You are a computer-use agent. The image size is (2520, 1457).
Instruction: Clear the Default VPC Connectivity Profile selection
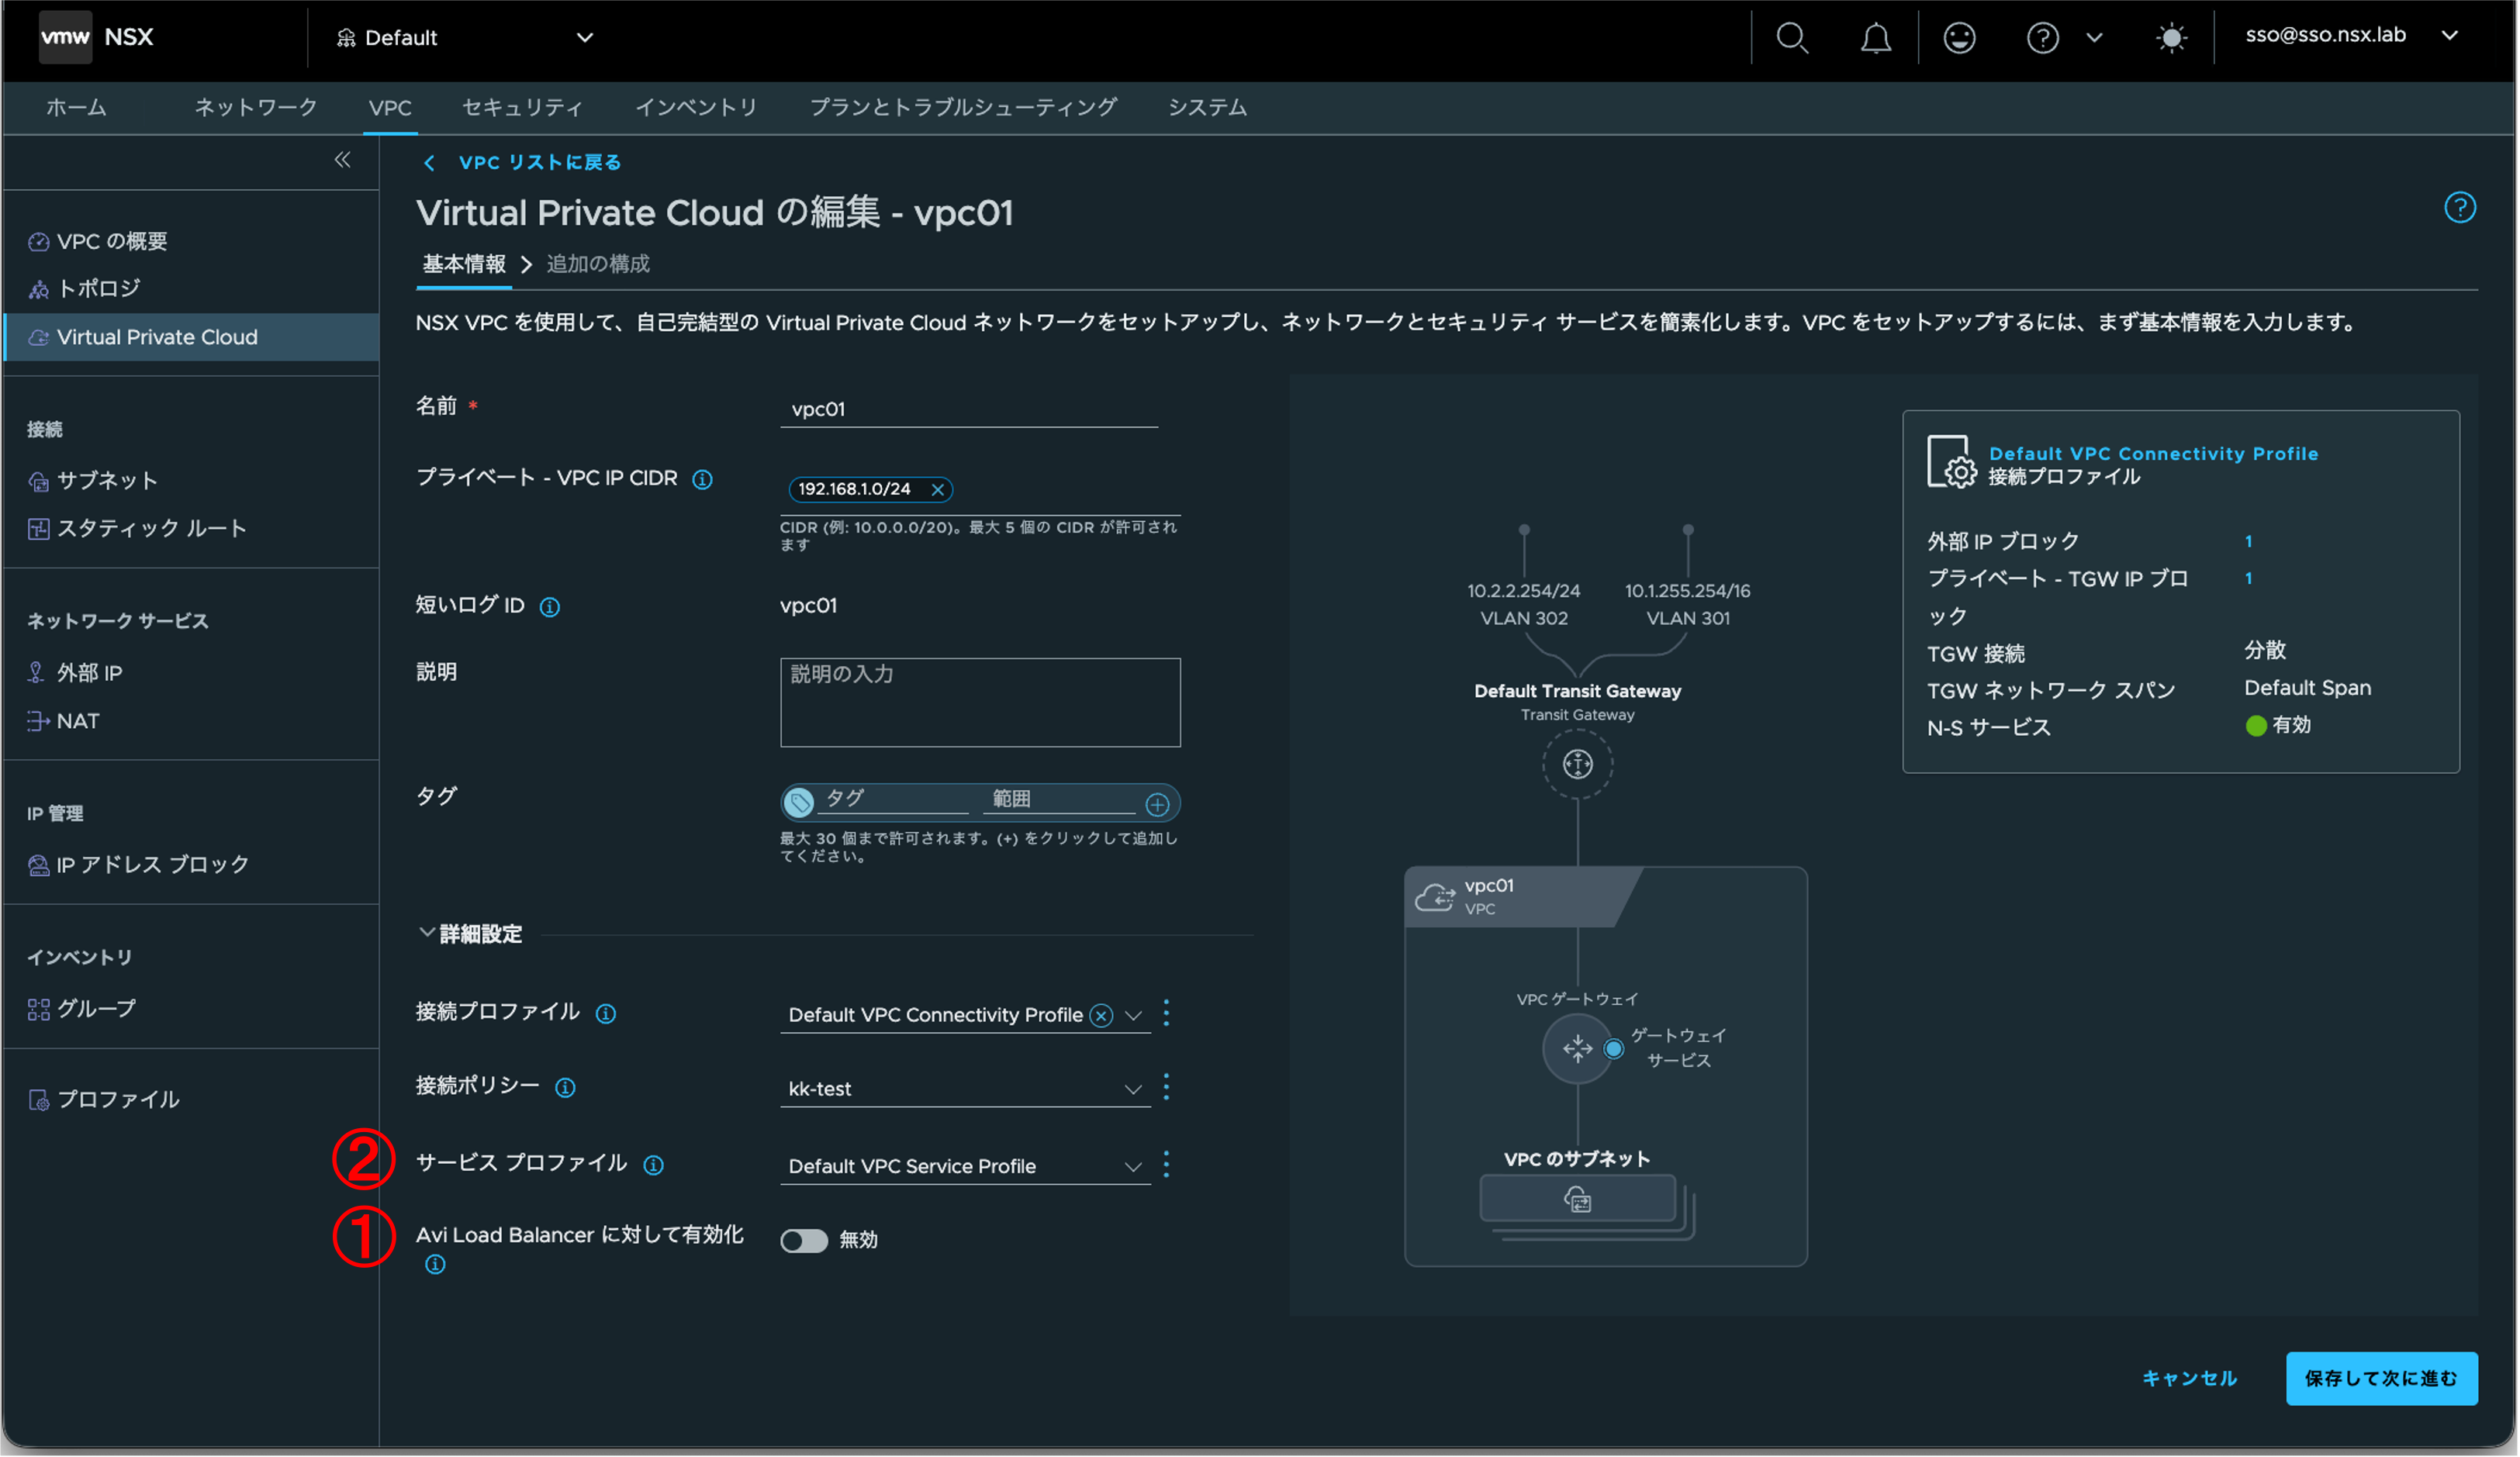click(x=1101, y=1015)
